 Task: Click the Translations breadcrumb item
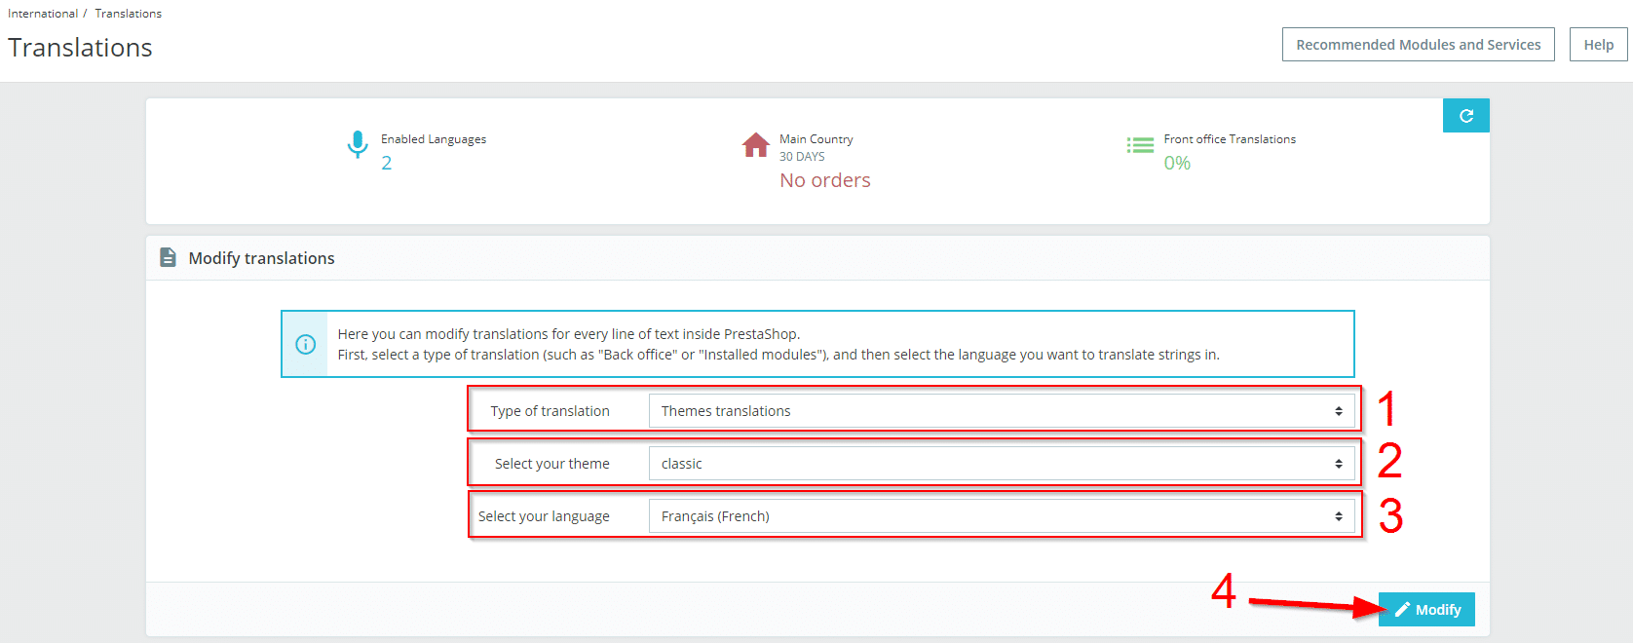[128, 14]
